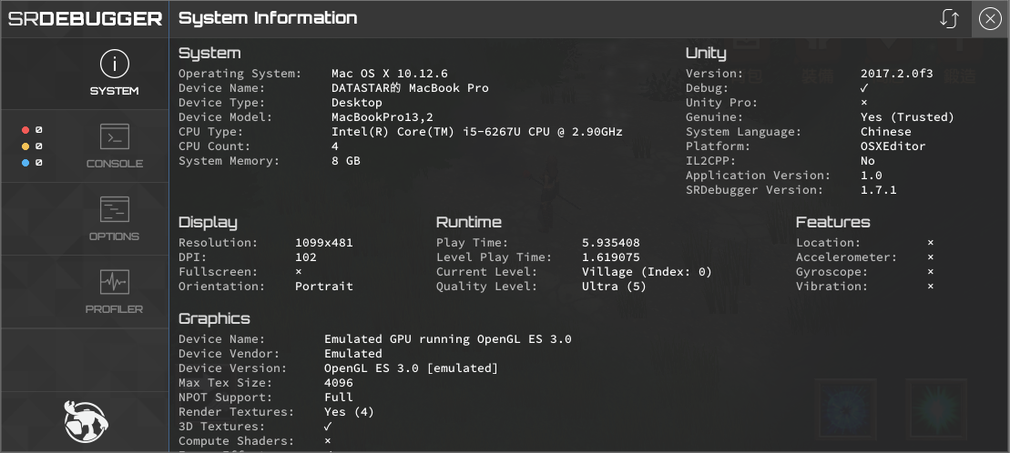Click the Max Tex Size value 4096
1010x453 pixels.
339,383
